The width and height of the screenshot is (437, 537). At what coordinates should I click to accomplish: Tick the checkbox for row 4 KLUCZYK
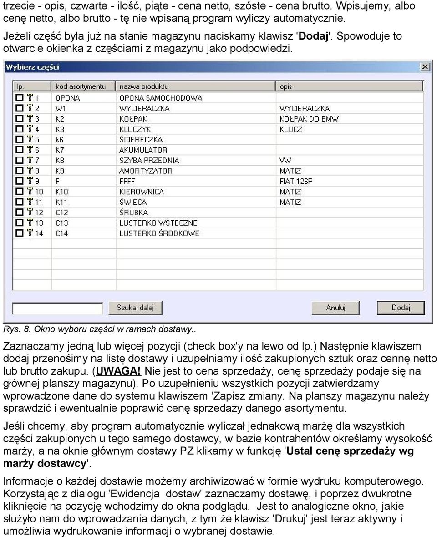(20, 129)
